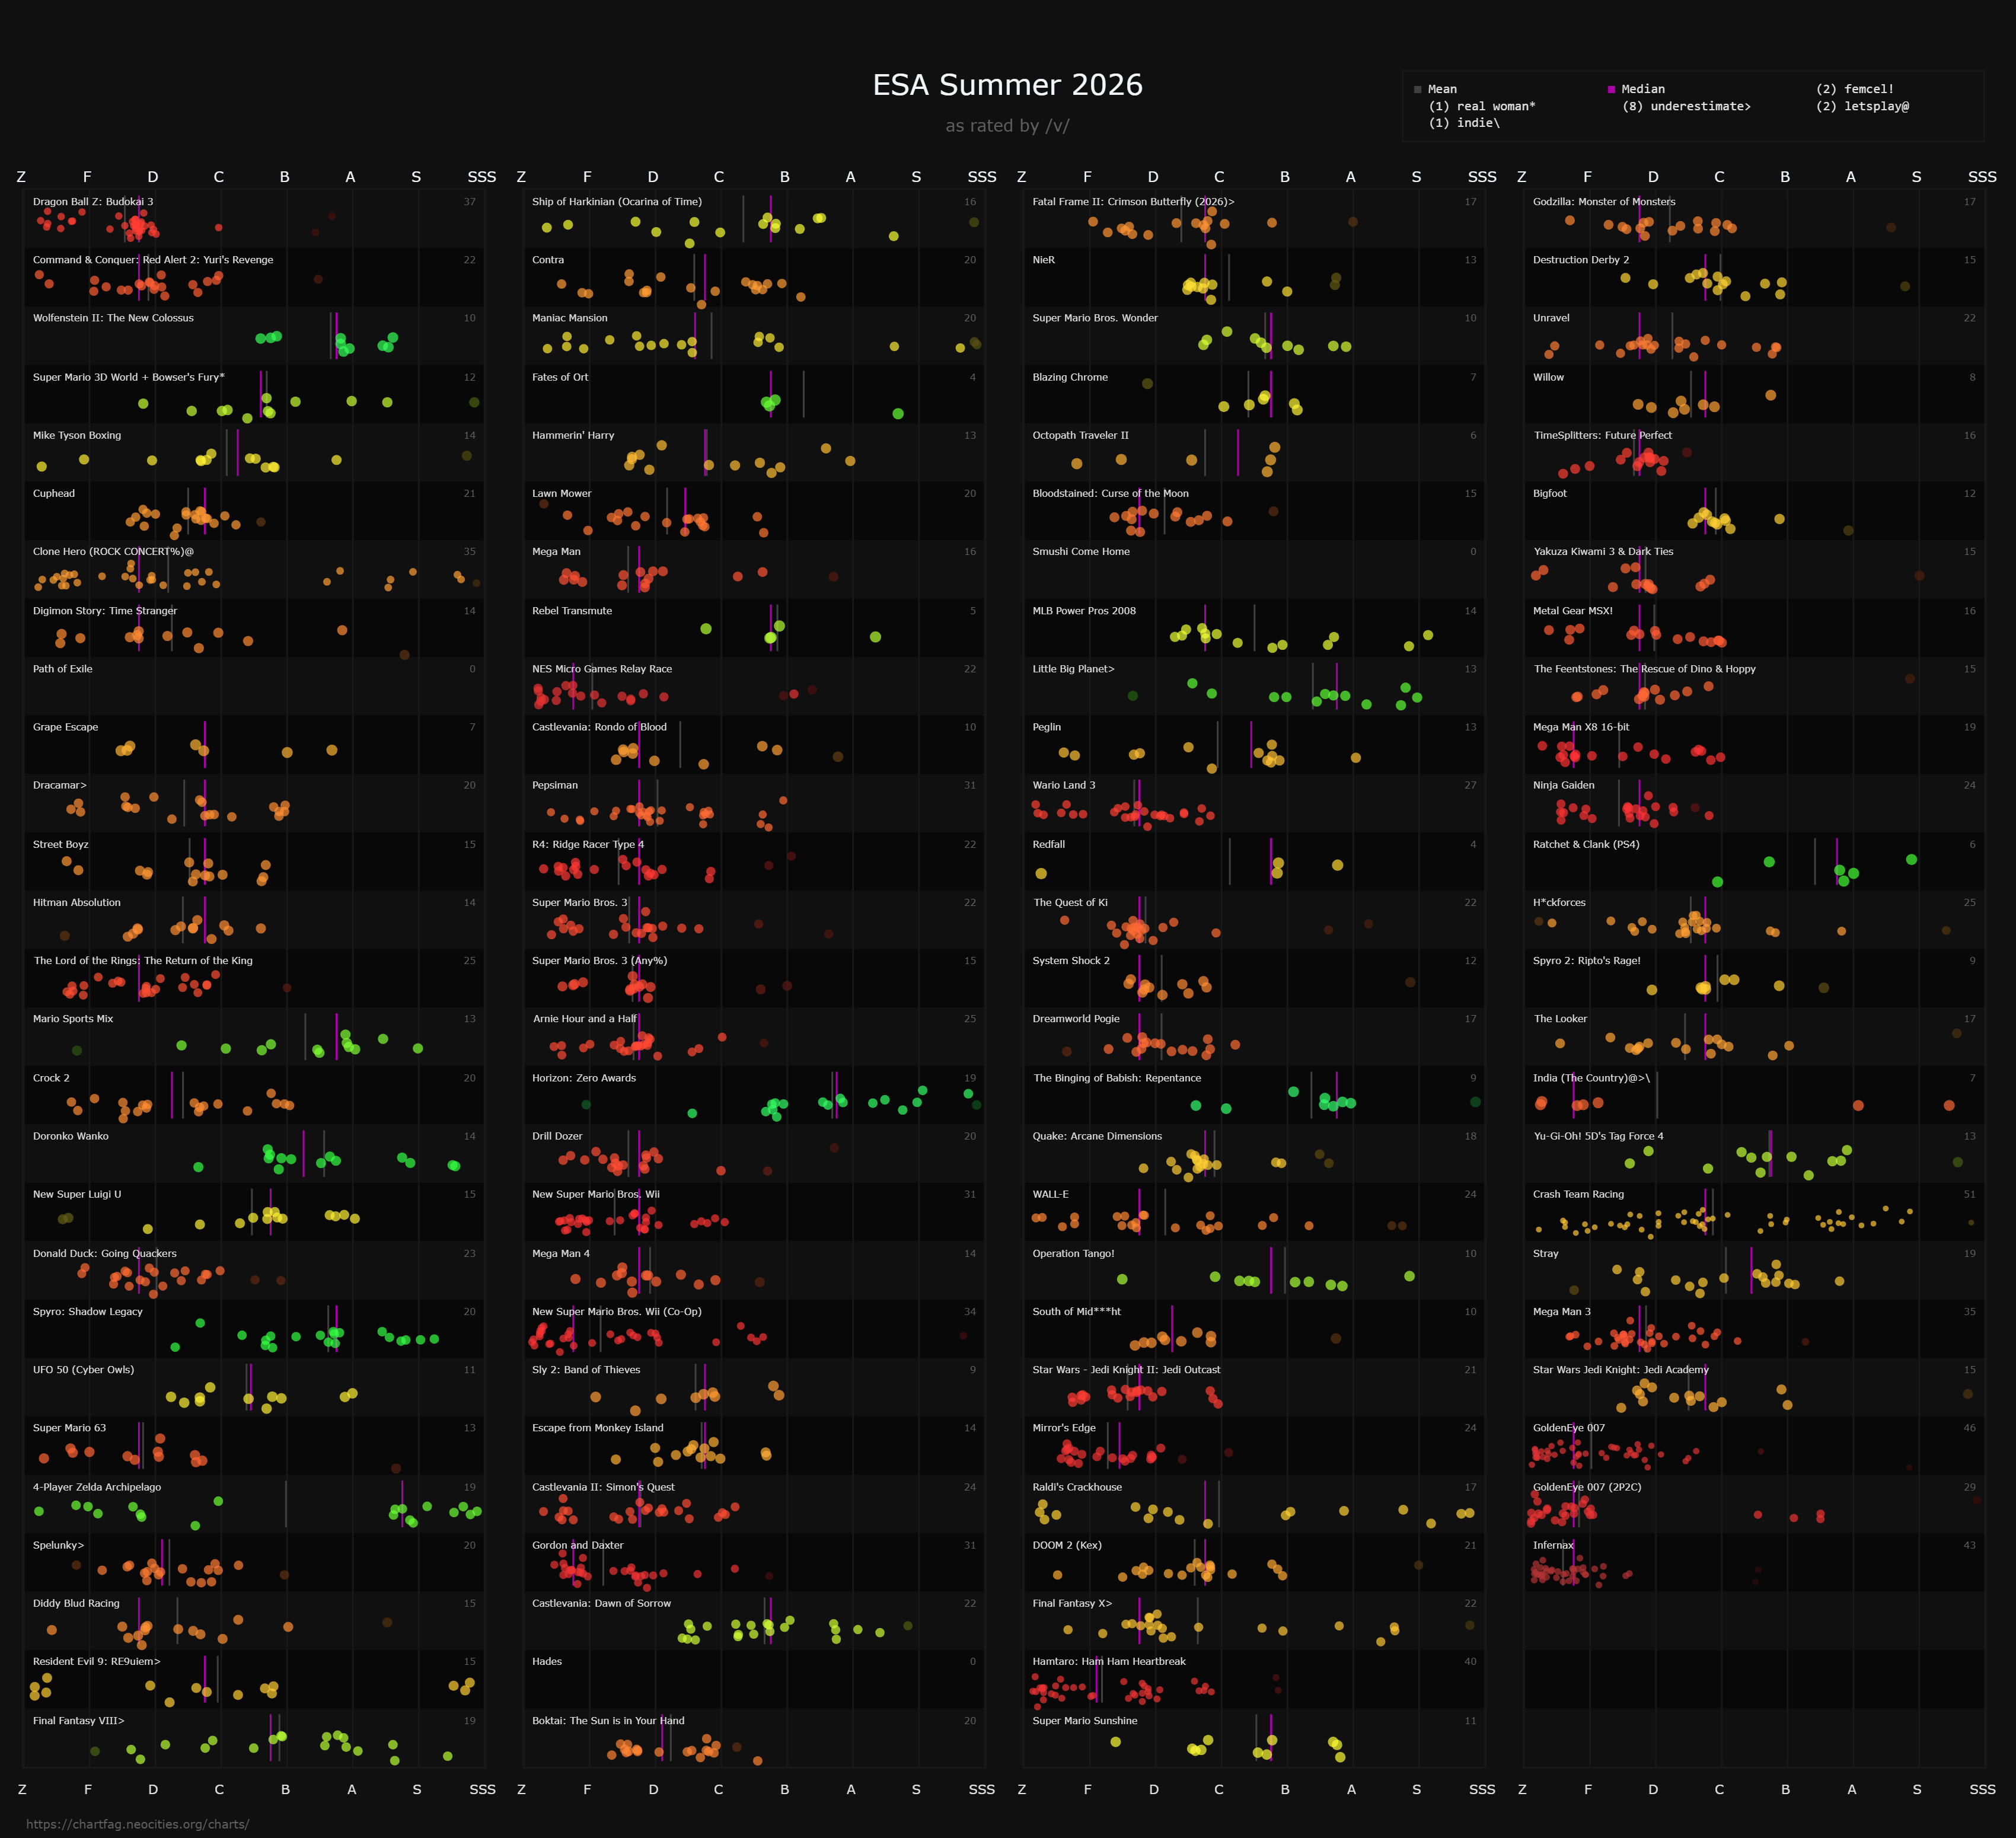2016x1838 pixels.
Task: Select the 'Drill Dozer' row title
Action: [557, 1136]
